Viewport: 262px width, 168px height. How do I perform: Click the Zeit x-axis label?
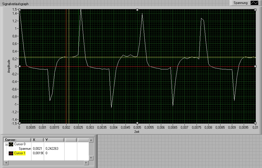pos(137,132)
